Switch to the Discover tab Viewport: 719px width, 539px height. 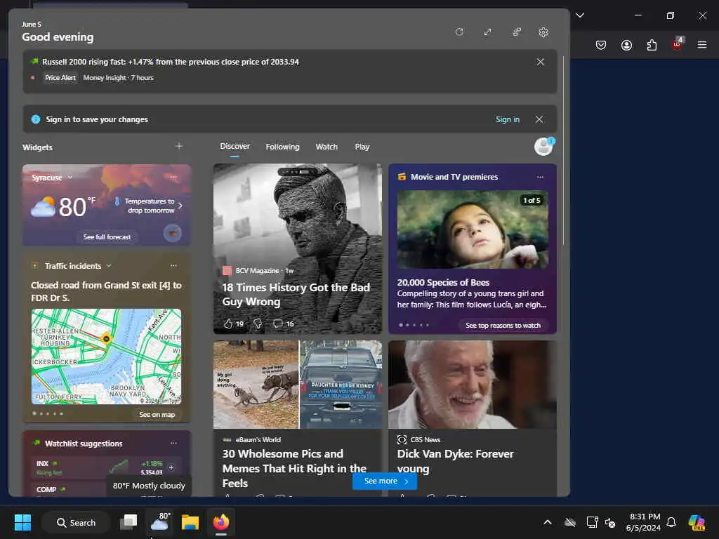point(235,146)
